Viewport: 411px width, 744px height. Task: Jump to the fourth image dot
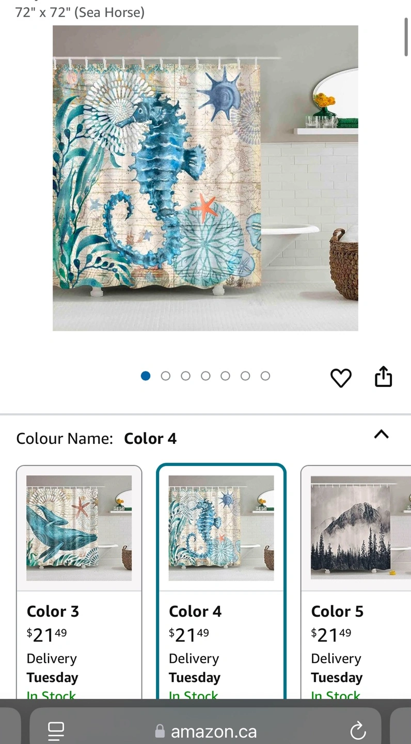[x=206, y=376]
